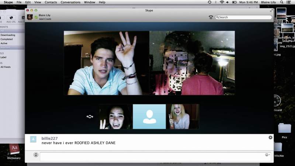Viewport: 295px width, 166px height.
Task: Click the billie227 avatar icon
Action: 33,139
